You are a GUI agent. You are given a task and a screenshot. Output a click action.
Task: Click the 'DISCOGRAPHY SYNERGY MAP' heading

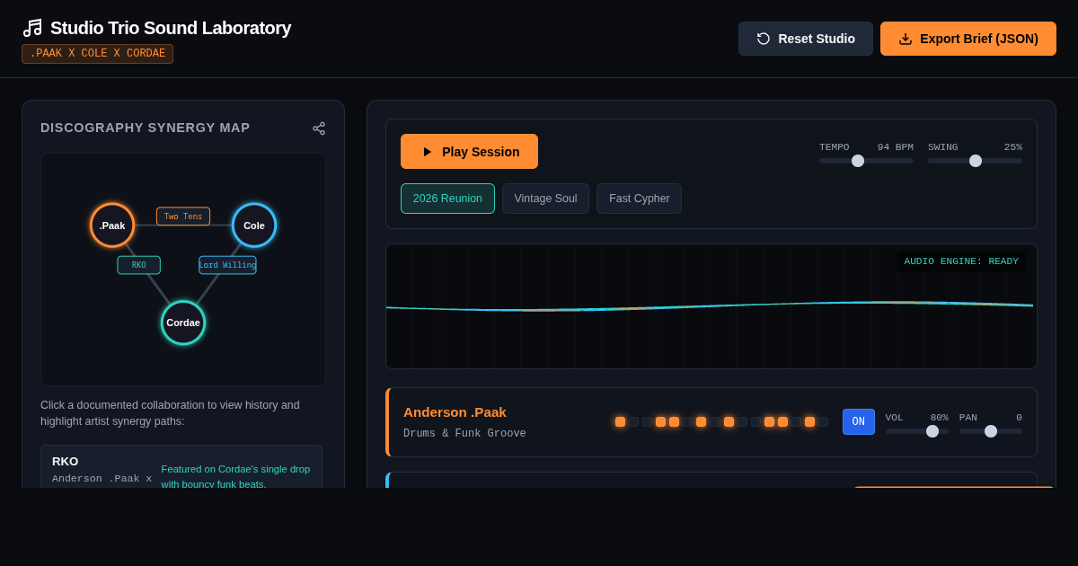146,128
